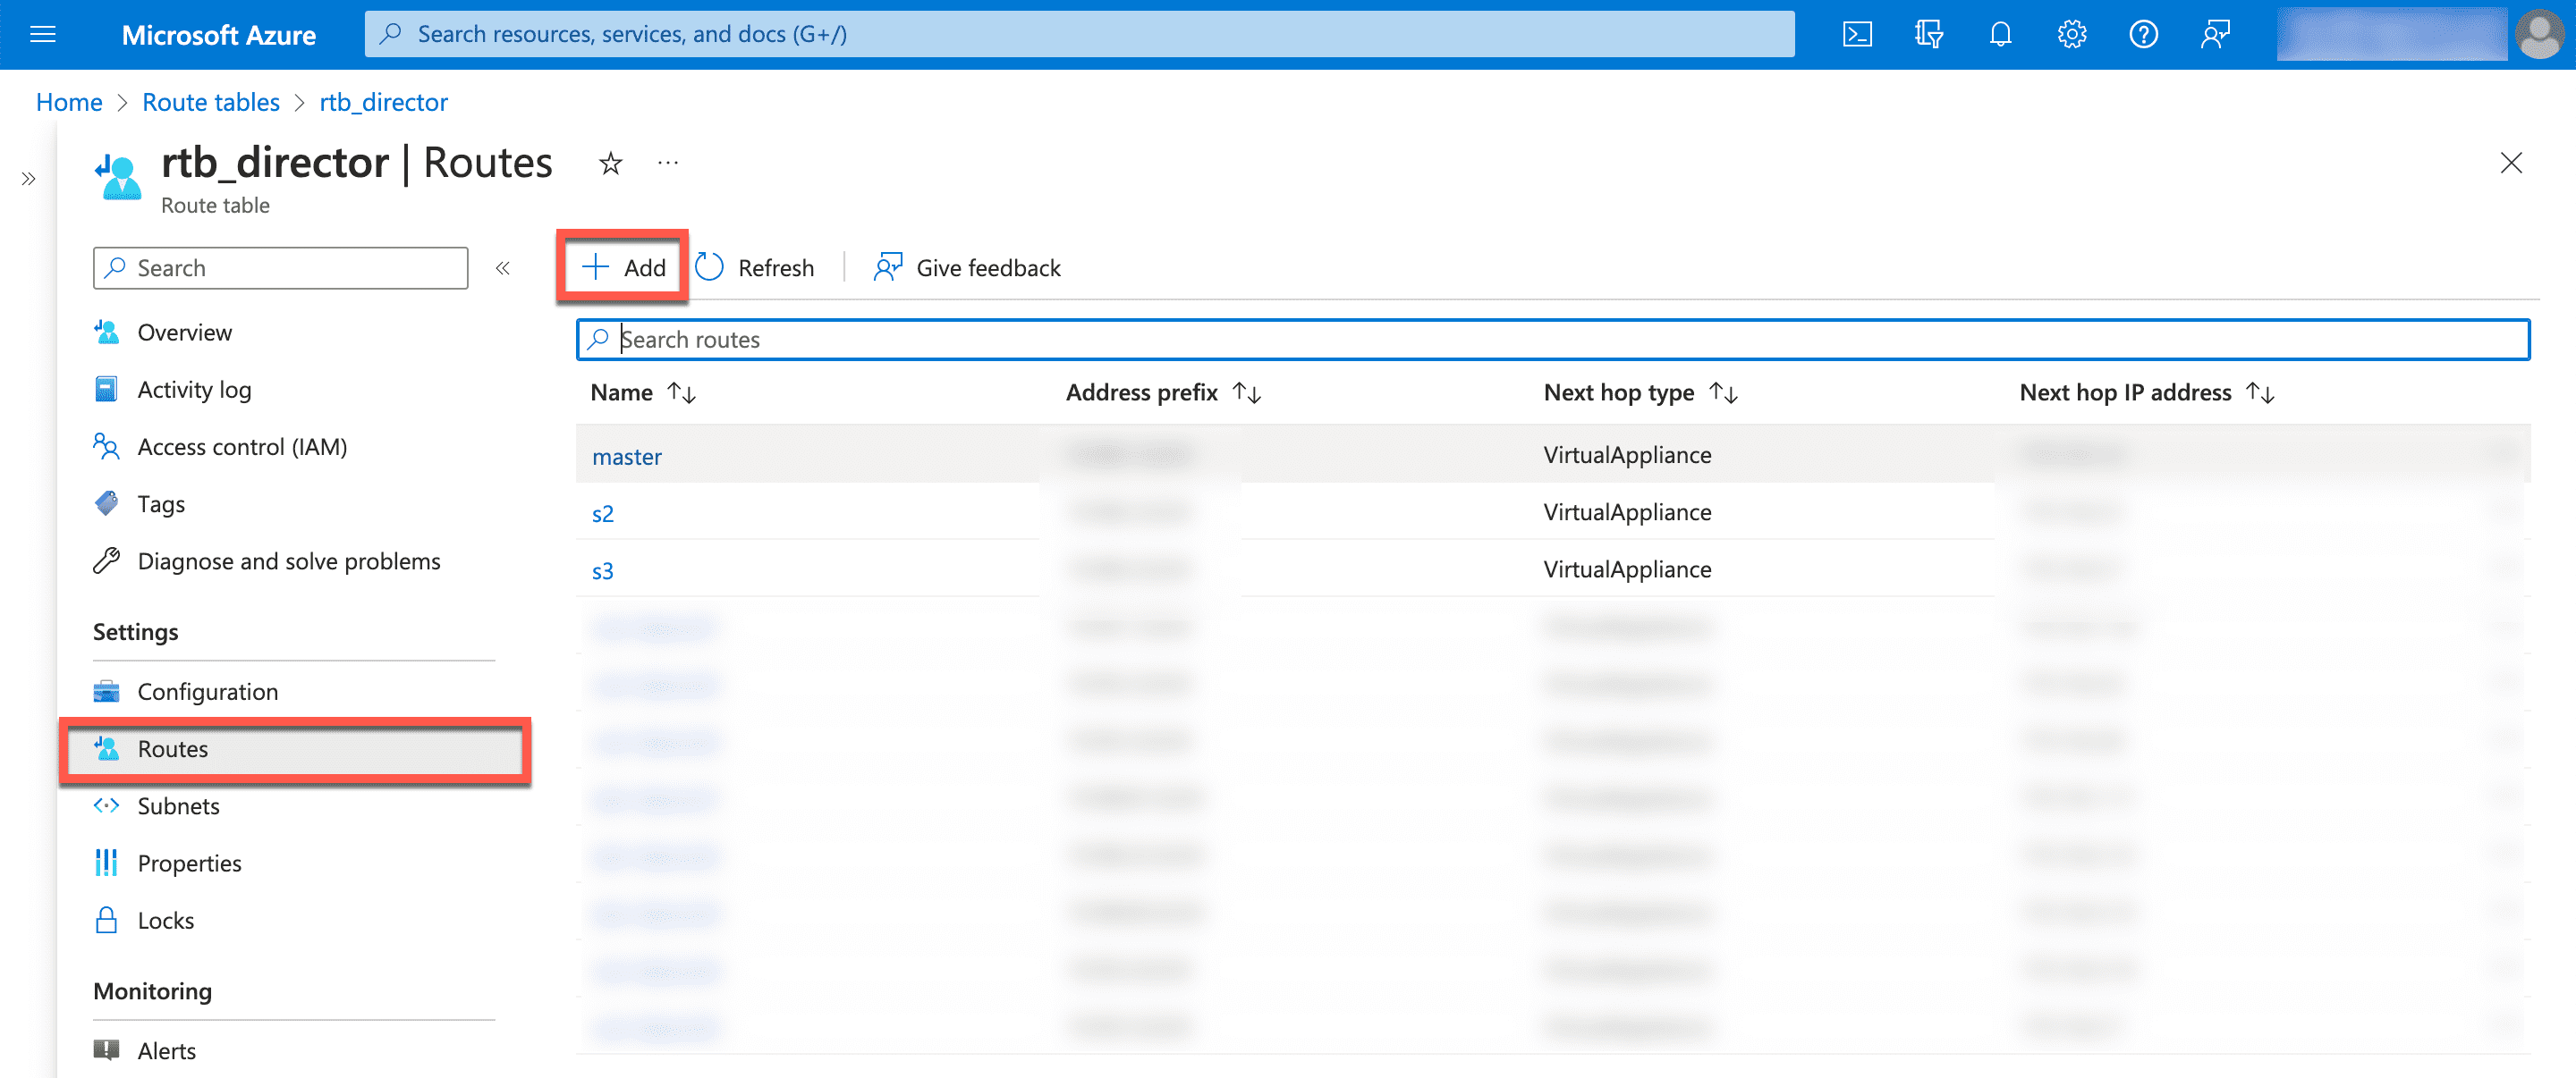
Task: Open the Notifications bell
Action: 2000,33
